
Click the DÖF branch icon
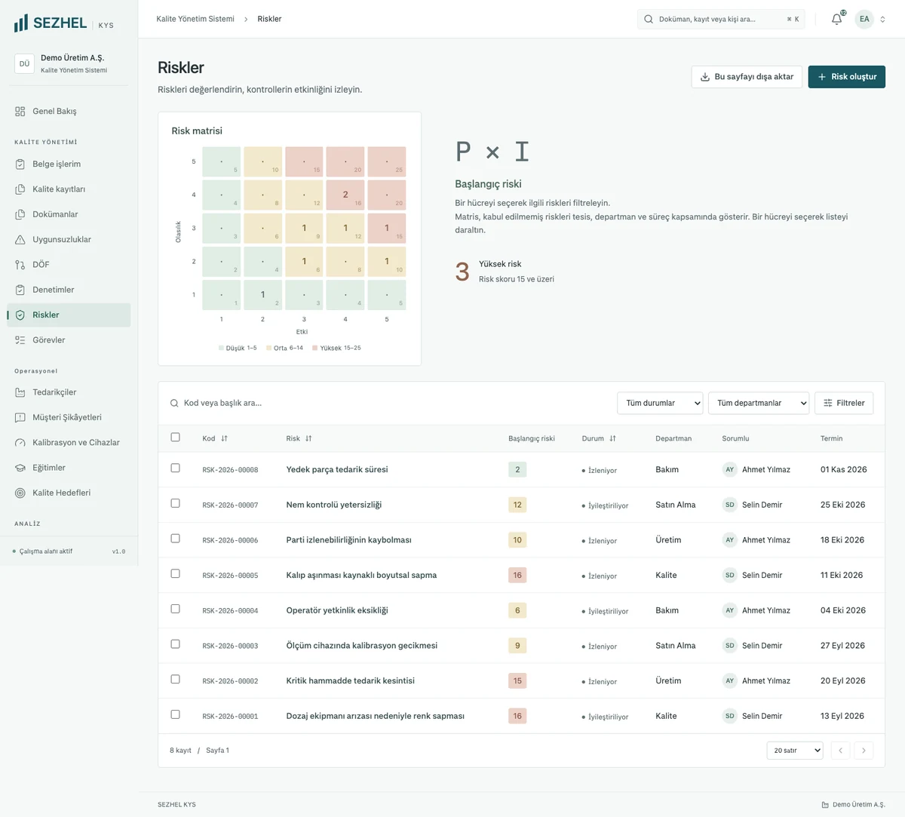(x=20, y=265)
